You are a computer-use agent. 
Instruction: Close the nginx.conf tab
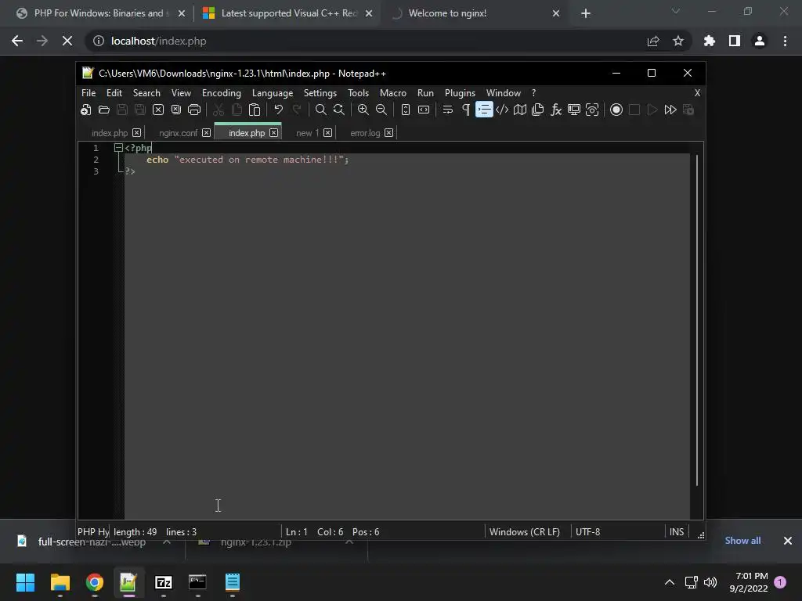coord(206,133)
